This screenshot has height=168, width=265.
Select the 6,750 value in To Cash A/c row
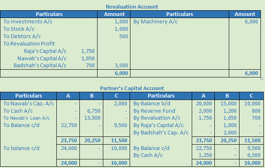94,111
